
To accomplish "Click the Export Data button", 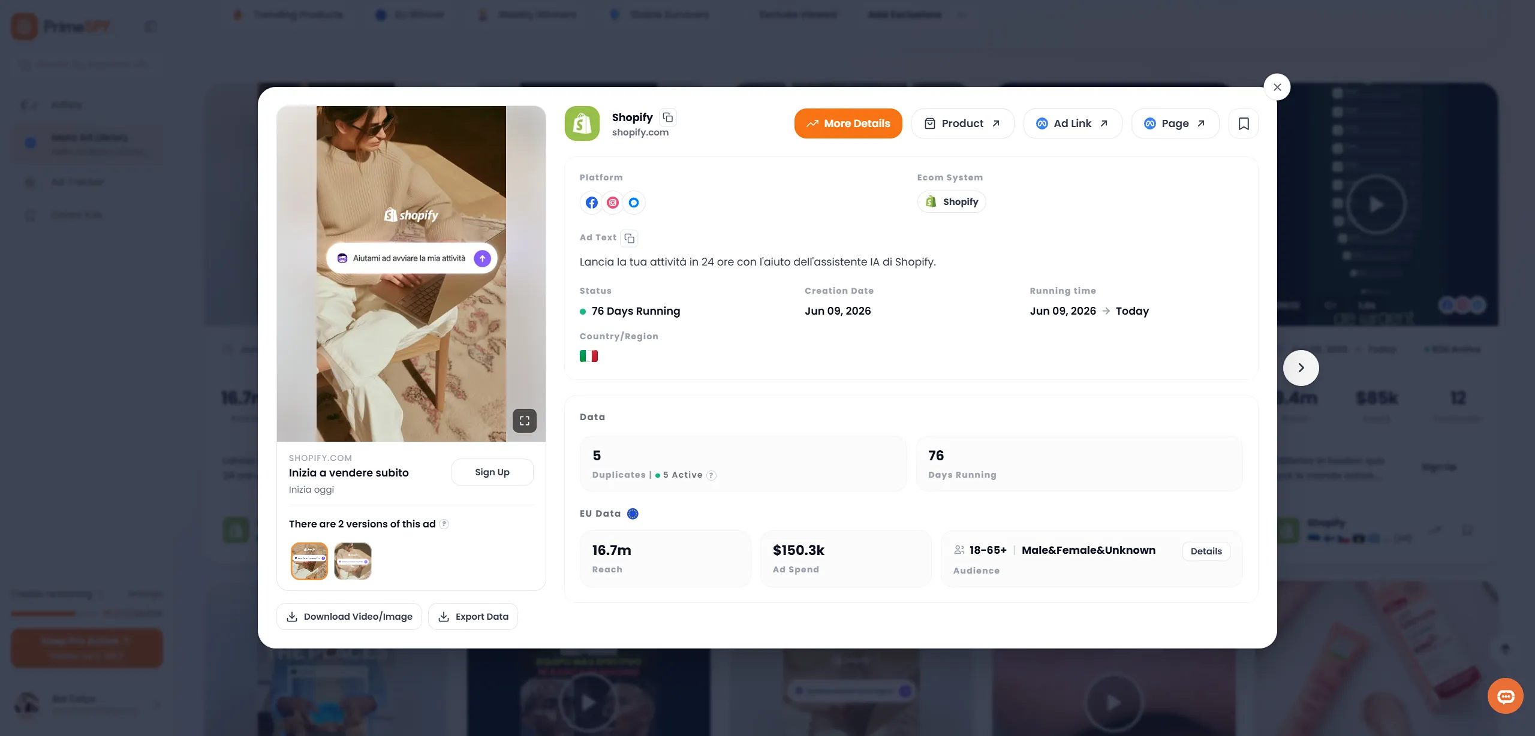I will (472, 616).
